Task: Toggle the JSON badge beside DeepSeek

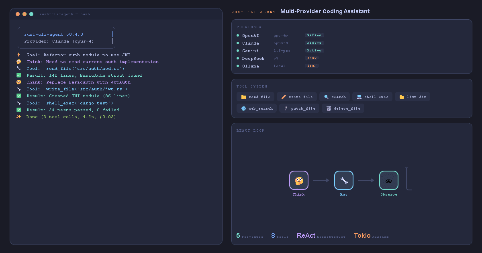Action: (x=312, y=58)
